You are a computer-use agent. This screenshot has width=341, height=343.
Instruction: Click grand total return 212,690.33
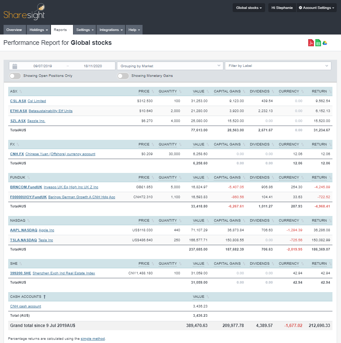tap(319, 326)
